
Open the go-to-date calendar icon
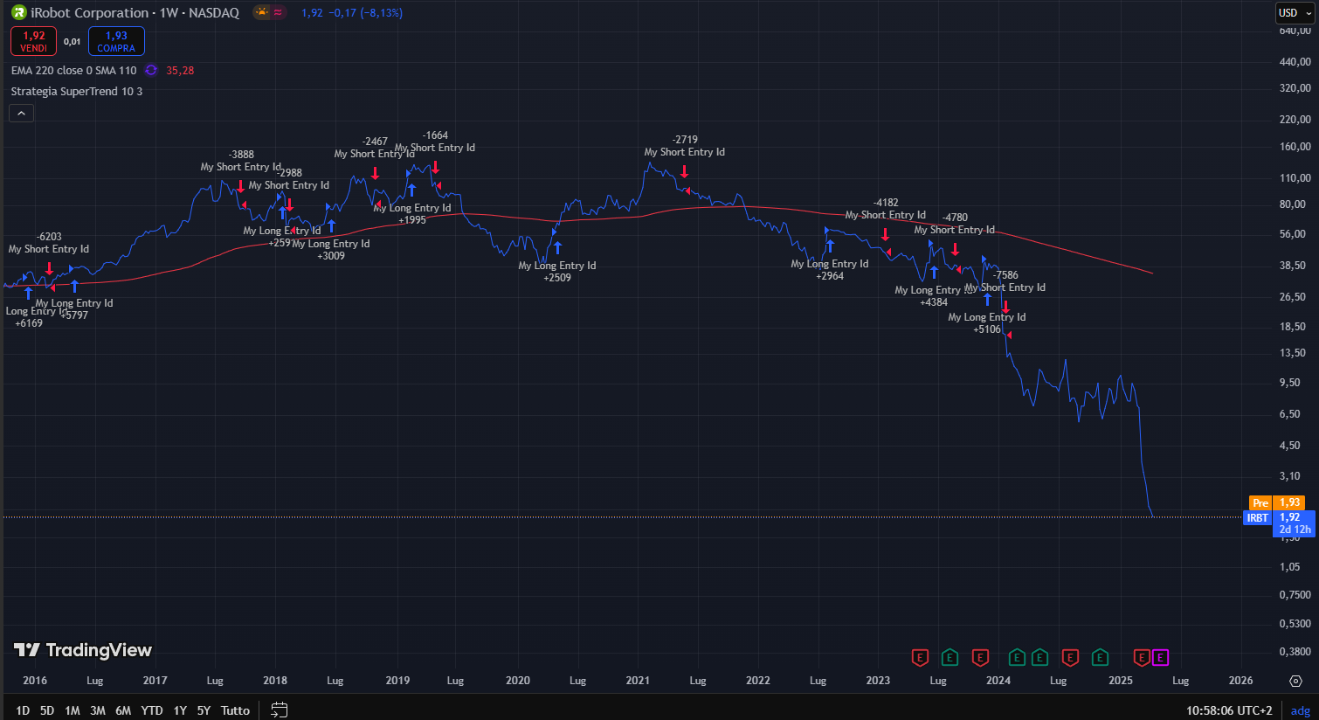279,710
